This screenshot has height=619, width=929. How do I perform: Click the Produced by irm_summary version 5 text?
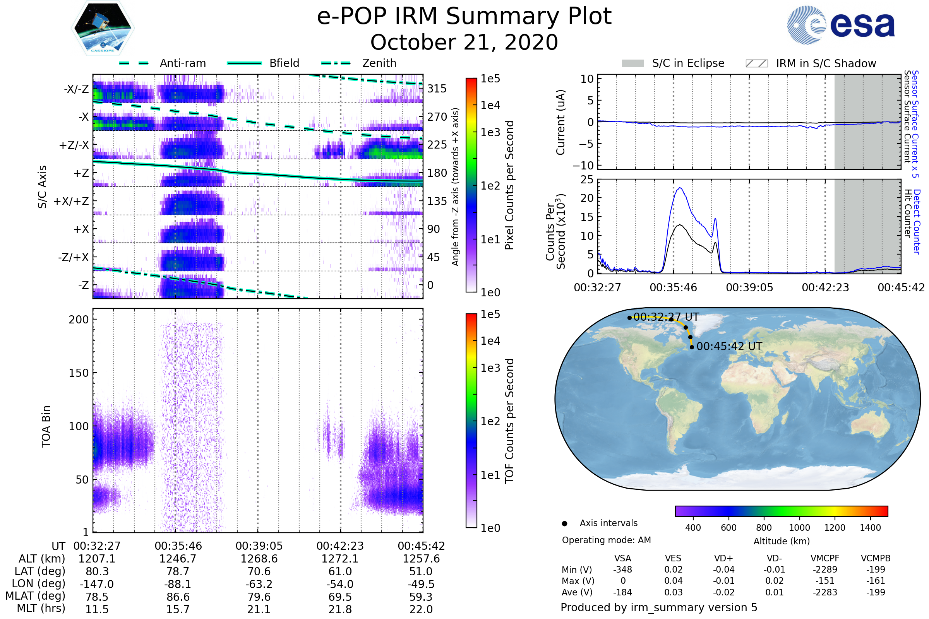659,607
